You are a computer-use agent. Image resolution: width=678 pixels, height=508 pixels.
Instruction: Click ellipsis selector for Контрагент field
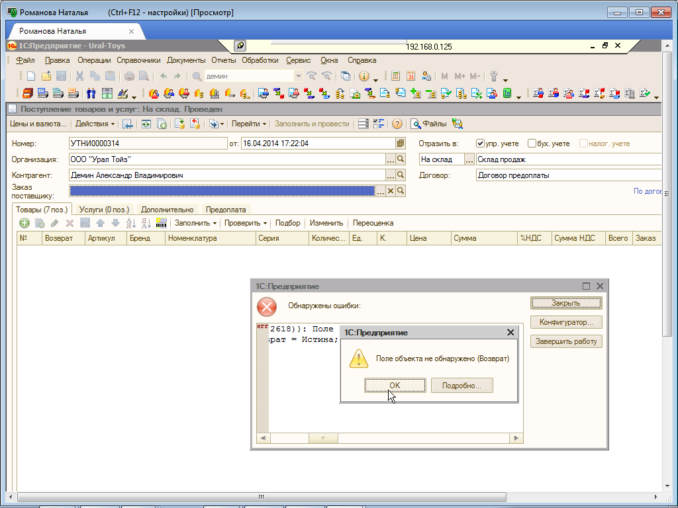coord(391,175)
